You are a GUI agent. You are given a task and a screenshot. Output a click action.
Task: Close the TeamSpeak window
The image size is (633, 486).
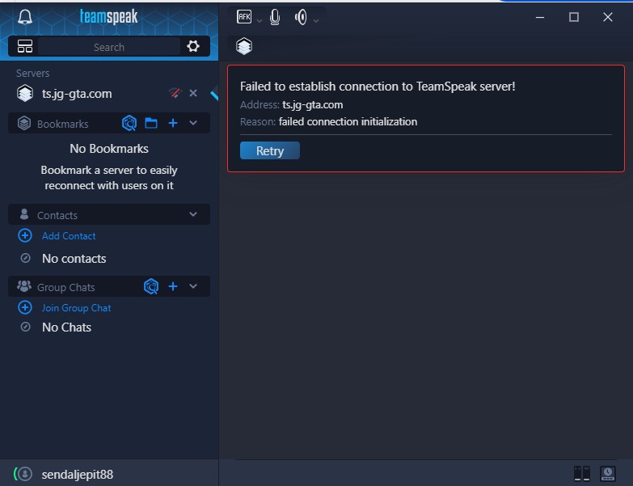tap(608, 17)
